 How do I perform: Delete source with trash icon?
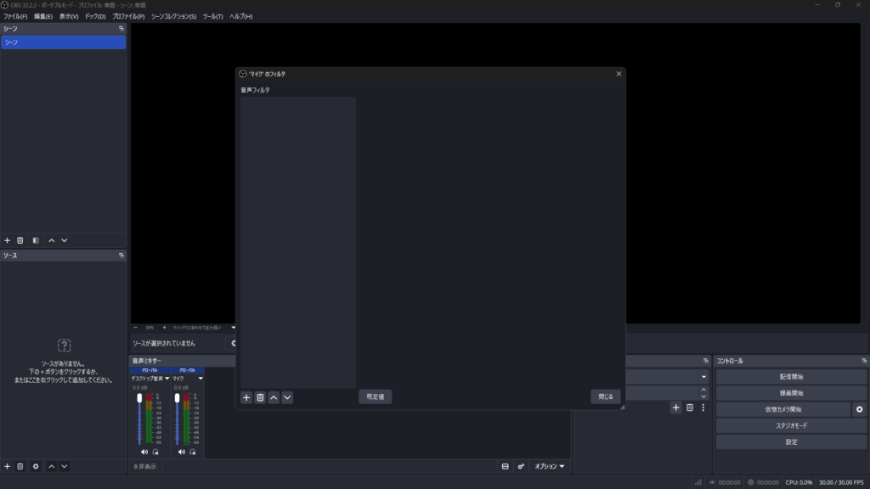pyautogui.click(x=20, y=467)
